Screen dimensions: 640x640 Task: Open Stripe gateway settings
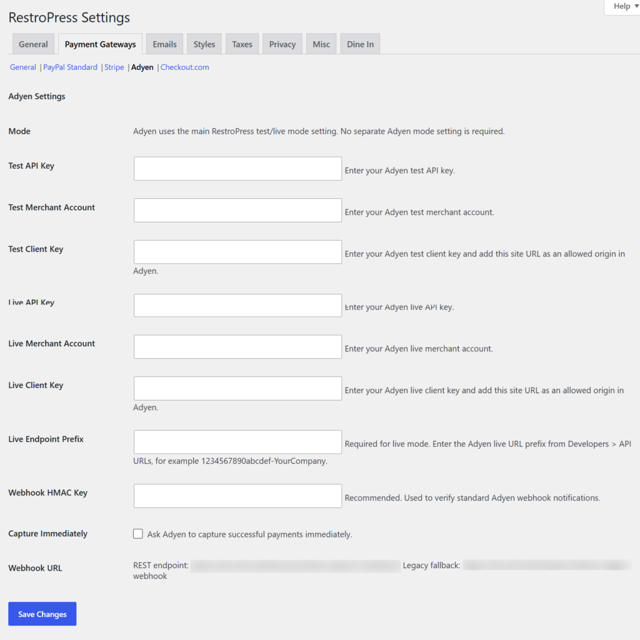(x=114, y=67)
